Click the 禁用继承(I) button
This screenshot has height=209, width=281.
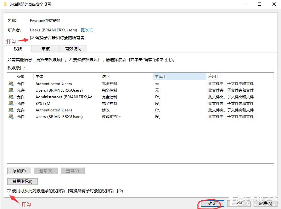click(22, 181)
